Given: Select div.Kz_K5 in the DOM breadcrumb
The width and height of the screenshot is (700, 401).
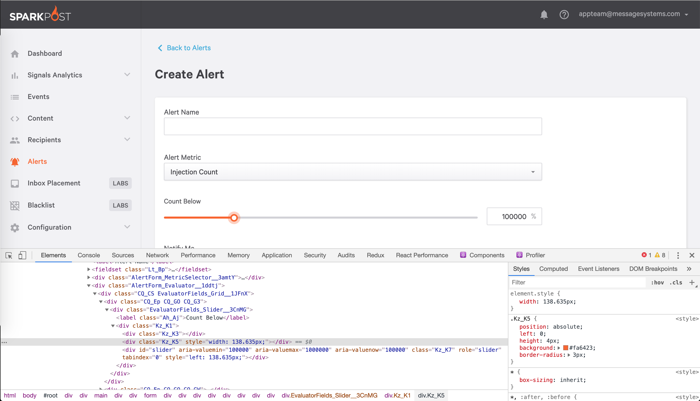Looking at the screenshot, I should point(431,395).
